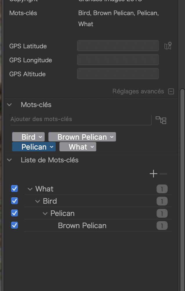Screen dimensions: 185x291
Task: Click the count badge beside Bird
Action: 162,201
